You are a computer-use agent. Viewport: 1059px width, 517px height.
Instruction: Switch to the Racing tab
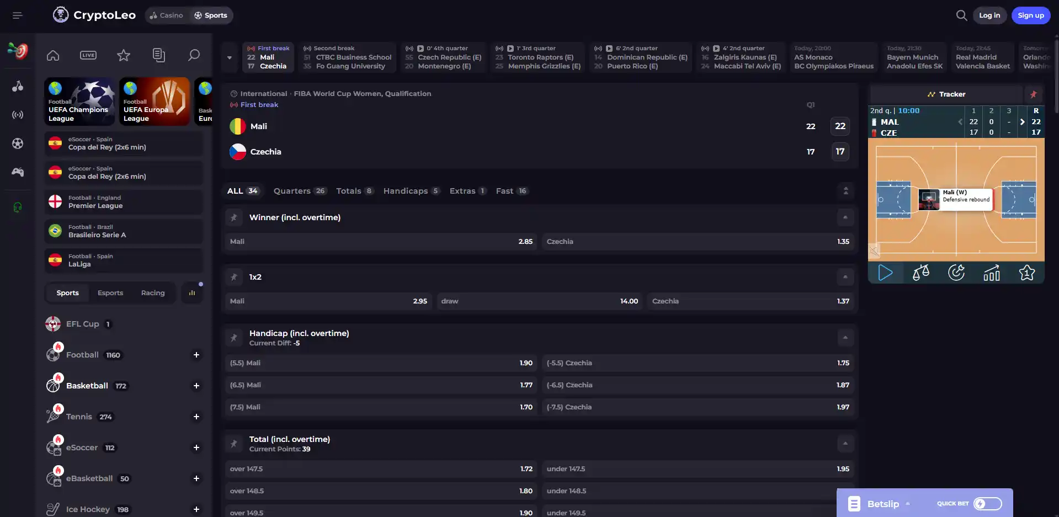click(153, 293)
